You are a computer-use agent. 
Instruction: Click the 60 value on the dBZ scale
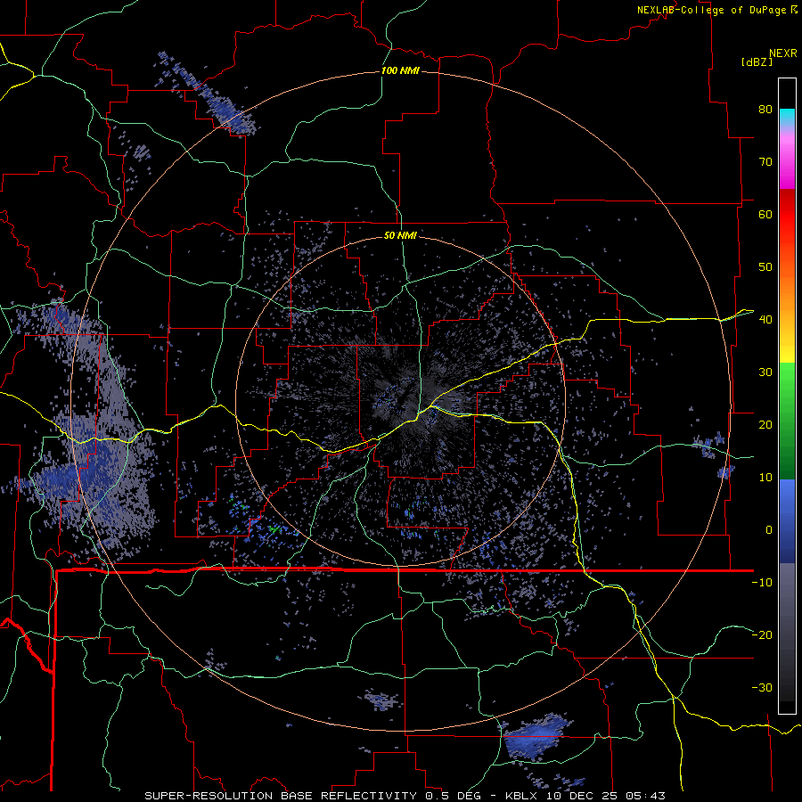tap(765, 214)
